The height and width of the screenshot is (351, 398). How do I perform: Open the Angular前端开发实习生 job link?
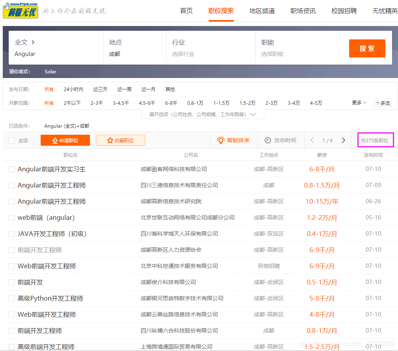tap(52, 169)
